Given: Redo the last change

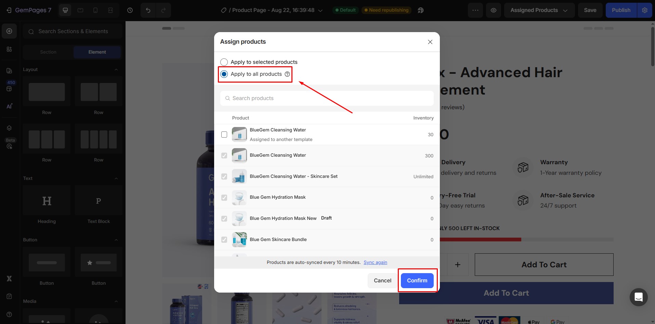Looking at the screenshot, I should point(164,10).
